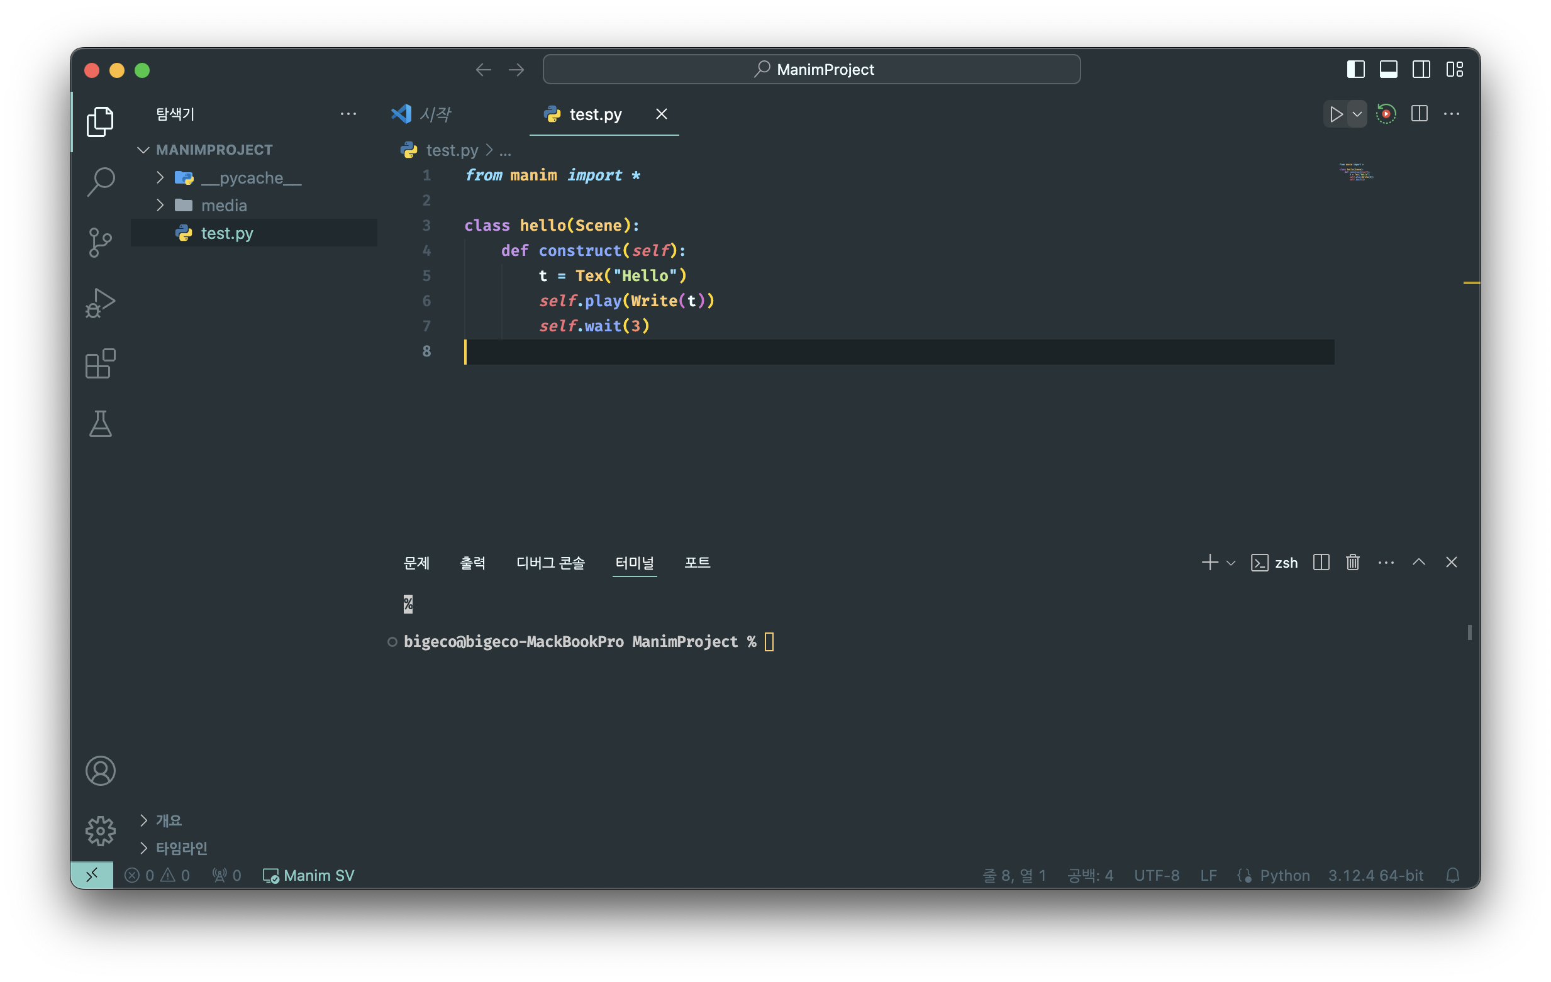
Task: Click the Manim SV status bar button
Action: point(309,875)
